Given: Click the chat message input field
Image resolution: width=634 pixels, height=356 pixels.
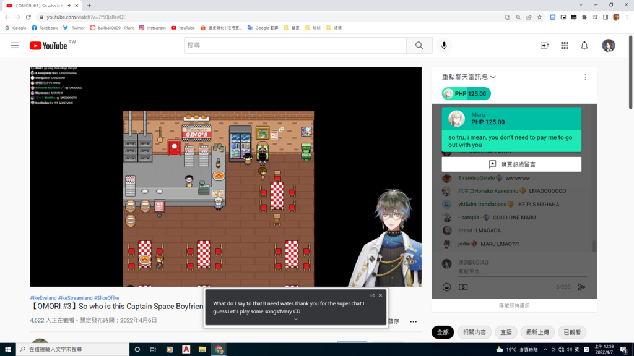Looking at the screenshot, I should click(521, 271).
